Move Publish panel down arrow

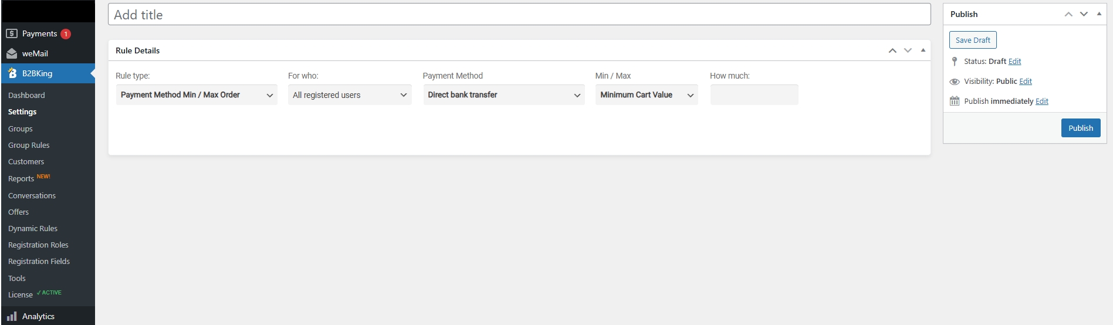1084,14
